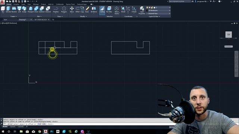Open the Windows Start menu
The height and width of the screenshot is (134, 239).
[3, 131]
